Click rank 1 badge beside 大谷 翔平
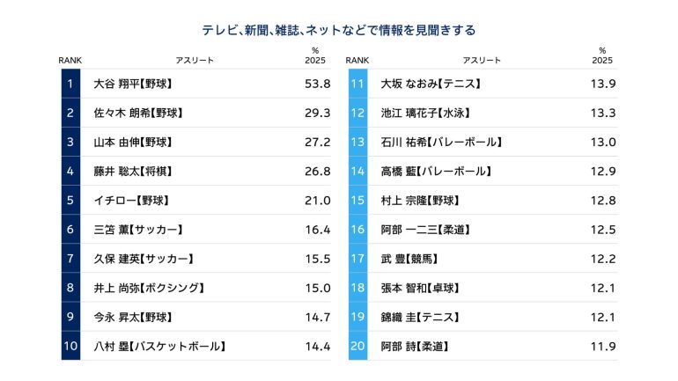 tap(70, 84)
